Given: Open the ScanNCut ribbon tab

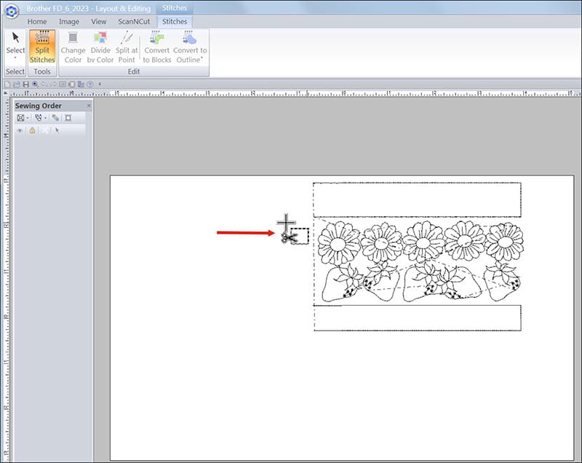Looking at the screenshot, I should [135, 22].
